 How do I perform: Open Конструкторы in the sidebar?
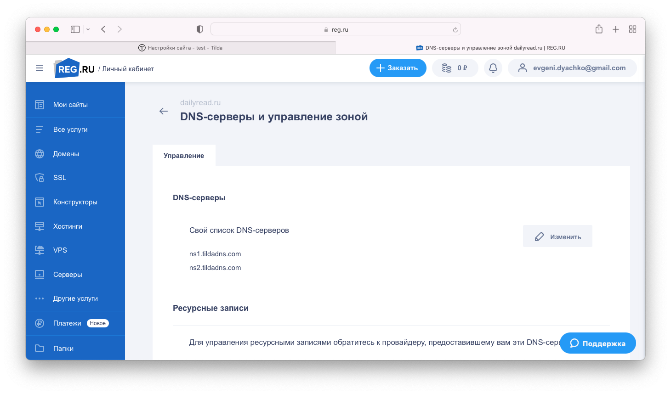75,202
